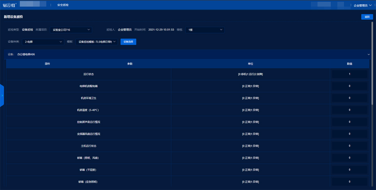Viewport: 376px width, 190px height.
Task: Expand the collapsed left sidebar arrow
Action: [2, 95]
